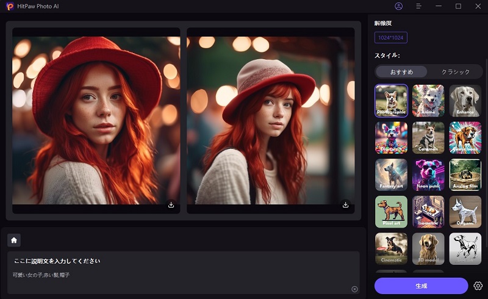Viewport: 488px width, 299px height.
Task: Download the left generated image
Action: pyautogui.click(x=171, y=205)
